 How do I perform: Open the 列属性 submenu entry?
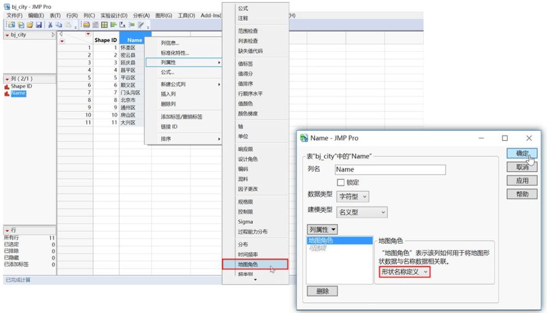pyautogui.click(x=183, y=62)
